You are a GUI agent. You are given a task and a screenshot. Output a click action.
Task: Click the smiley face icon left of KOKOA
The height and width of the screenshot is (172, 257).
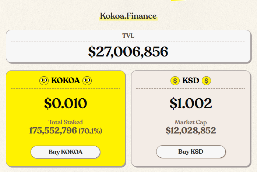coord(44,81)
